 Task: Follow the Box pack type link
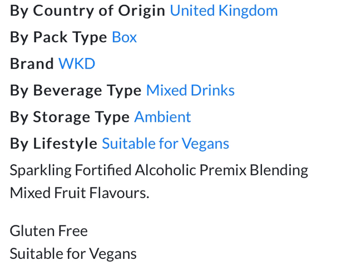pos(124,37)
